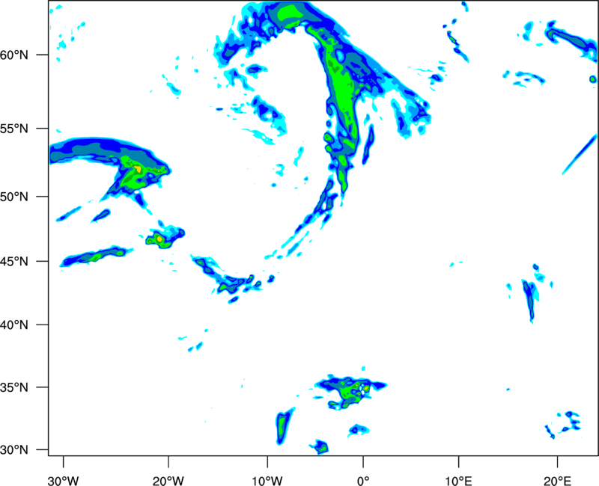Click the 10°W longitude axis label
This screenshot has width=599, height=486.
[x=267, y=481]
